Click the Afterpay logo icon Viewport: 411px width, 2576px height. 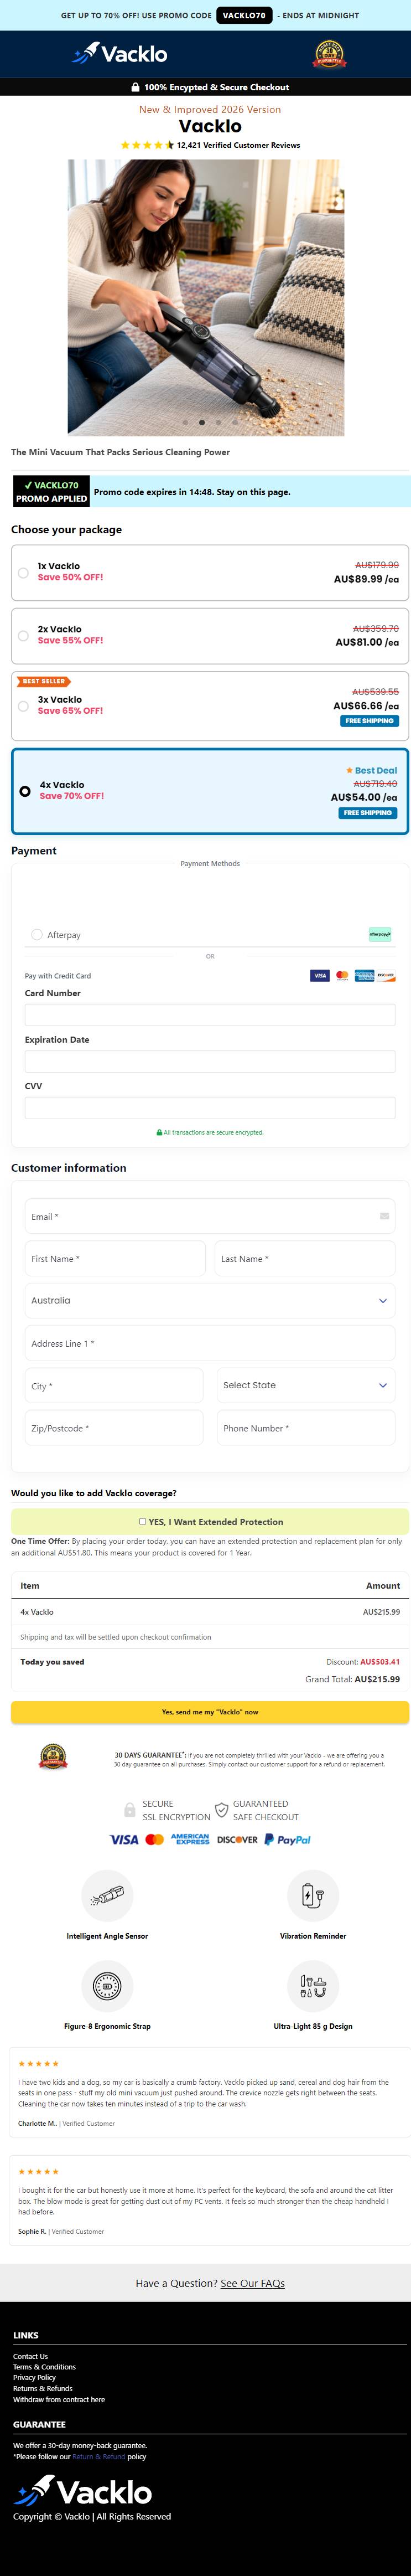click(380, 934)
